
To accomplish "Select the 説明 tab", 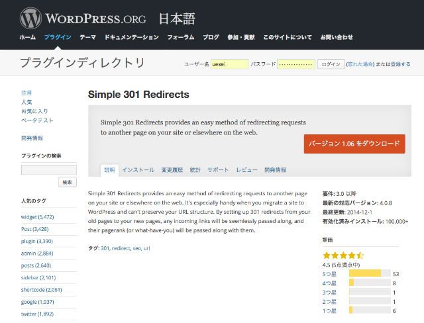I will pos(109,170).
